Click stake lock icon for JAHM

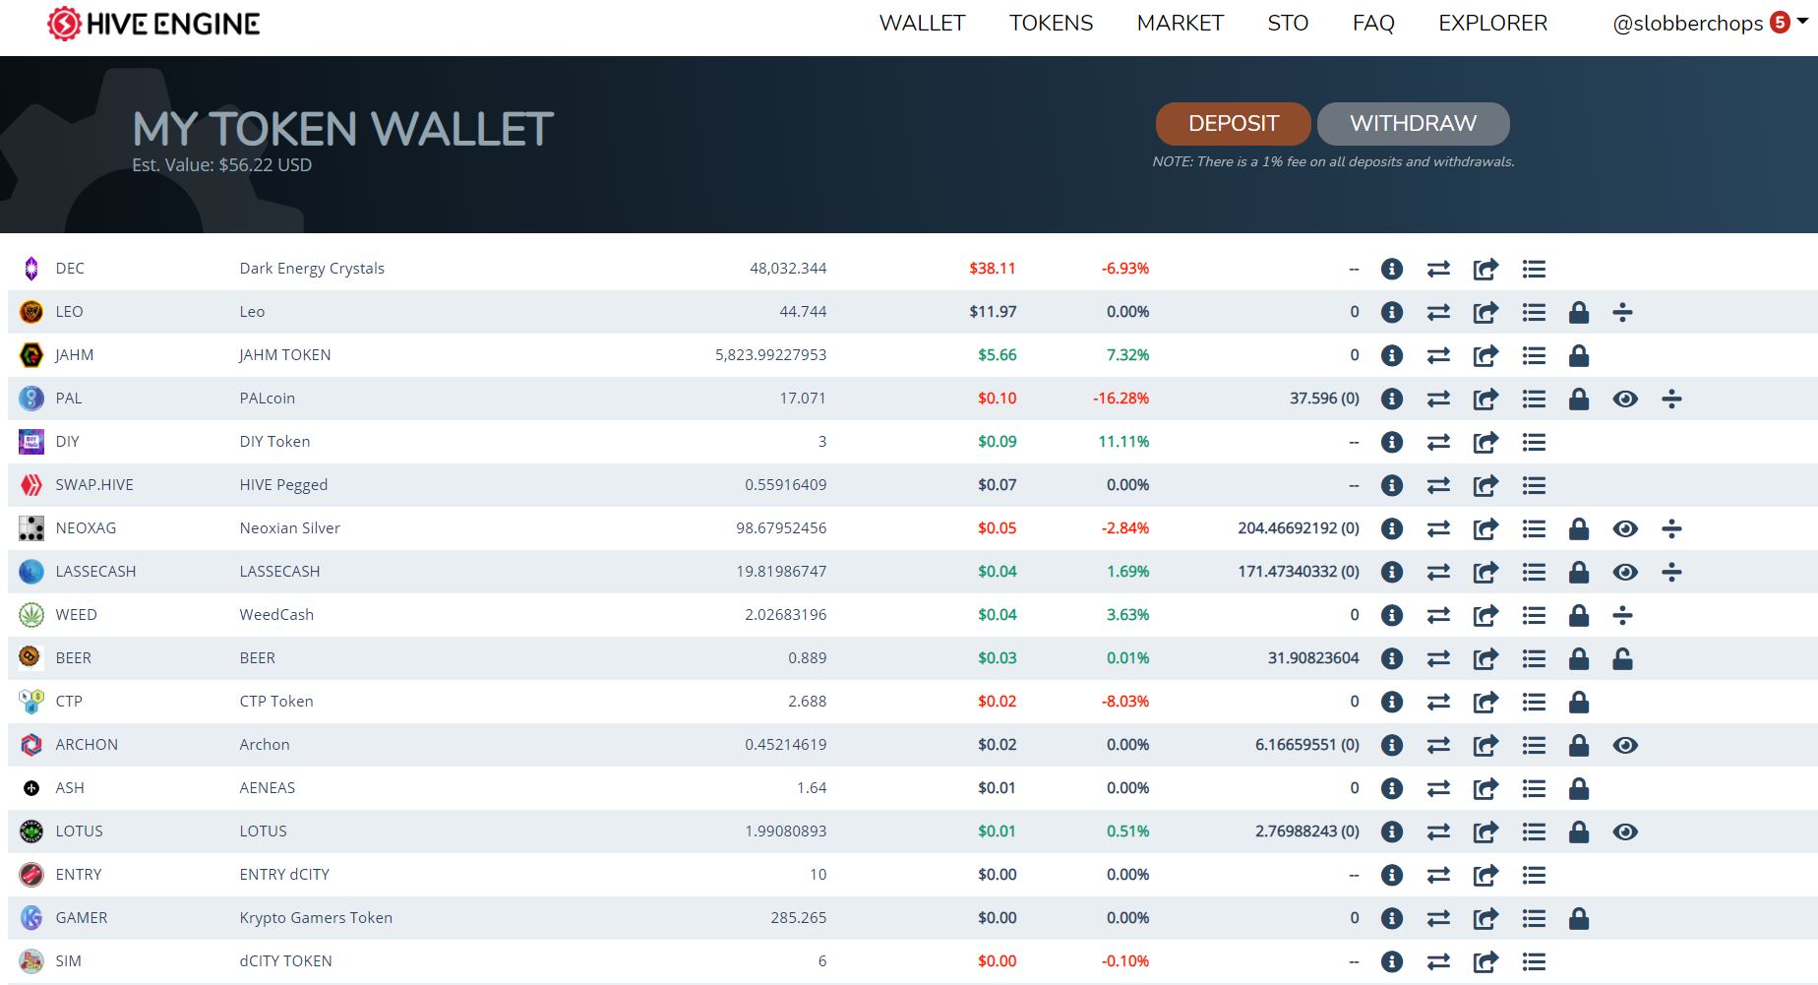click(1579, 355)
